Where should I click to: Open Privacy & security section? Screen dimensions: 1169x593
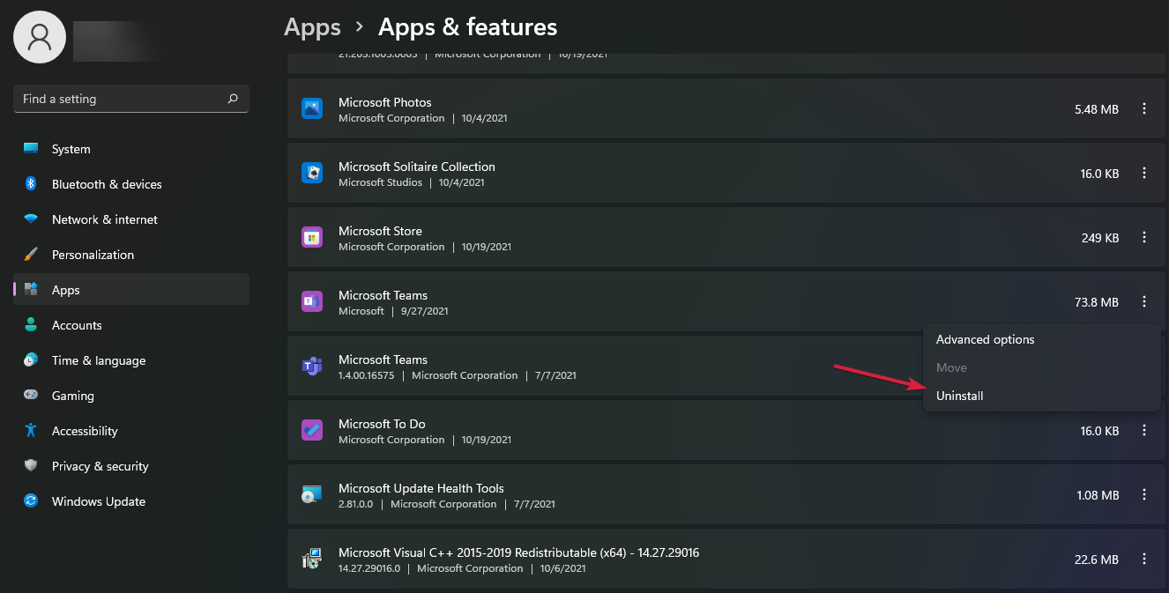point(100,466)
